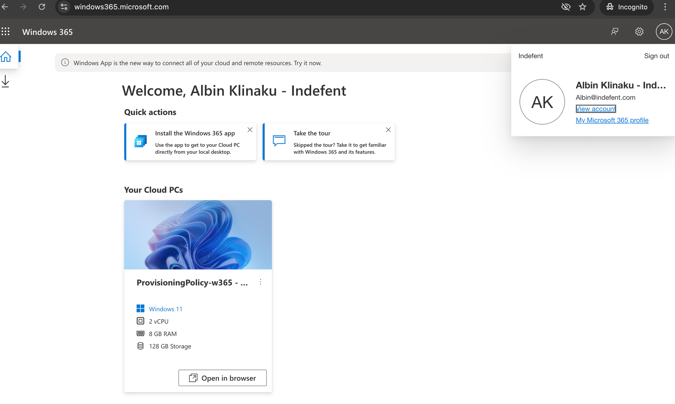Click the browser reload icon
675x404 pixels.
point(42,7)
